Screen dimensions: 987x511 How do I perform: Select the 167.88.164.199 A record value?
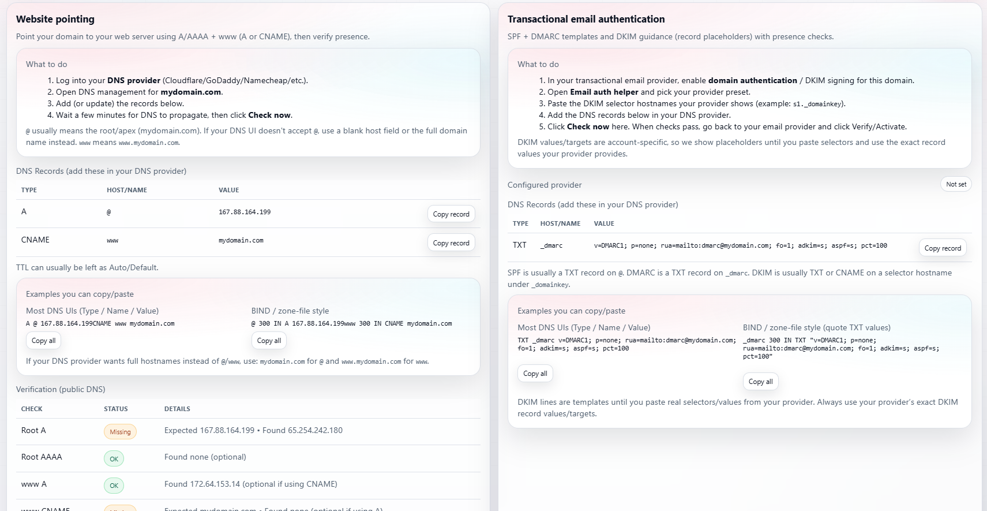tap(245, 211)
